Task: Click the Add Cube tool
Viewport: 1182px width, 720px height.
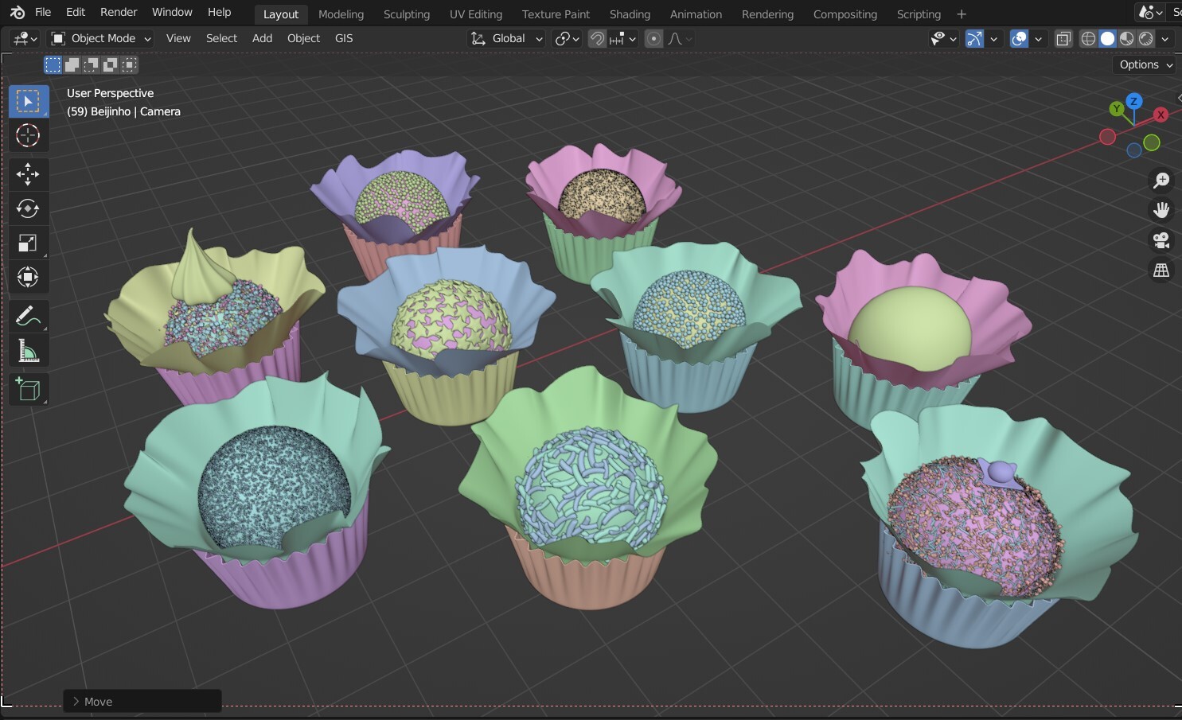Action: (x=28, y=390)
